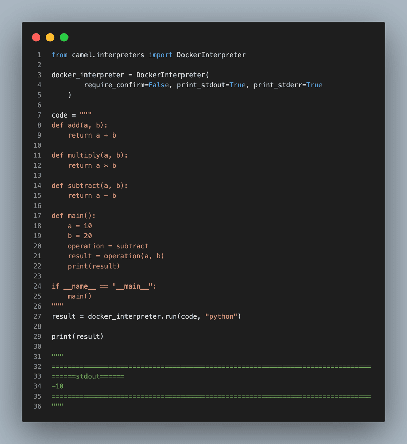This screenshot has height=444, width=407.
Task: Click the green maximize dot
Action: pos(64,37)
